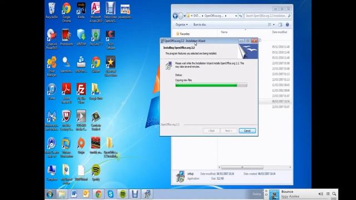This screenshot has height=200, width=356.
Task: Open Explorer help icon
Action: click(x=288, y=24)
